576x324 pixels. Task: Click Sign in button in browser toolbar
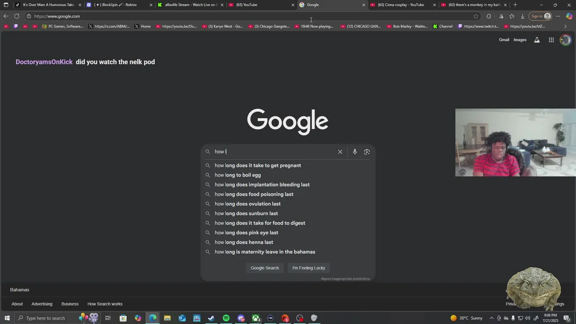point(540,16)
